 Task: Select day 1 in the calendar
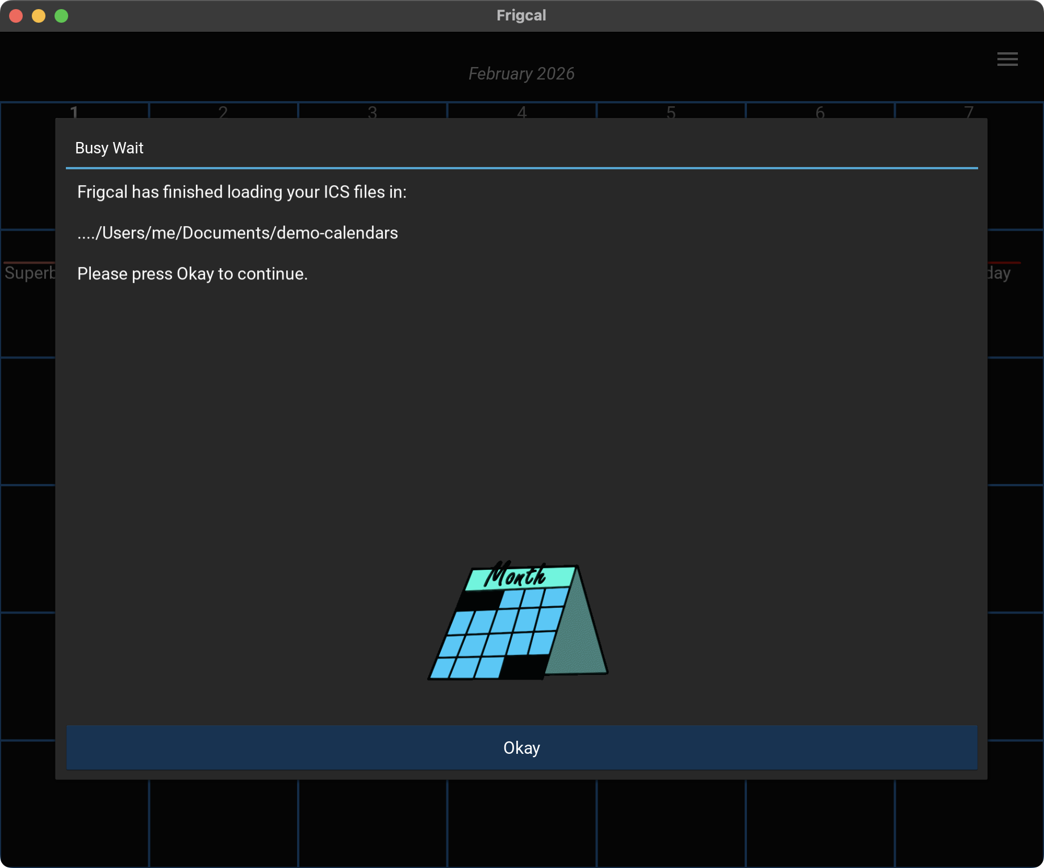click(x=74, y=111)
